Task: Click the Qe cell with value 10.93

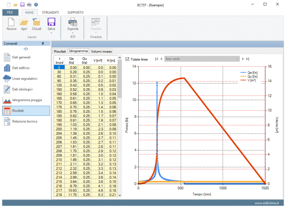Action: [71, 190]
